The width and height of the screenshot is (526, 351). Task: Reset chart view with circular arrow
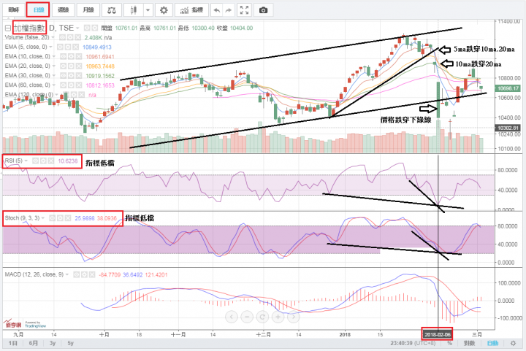click(x=262, y=317)
